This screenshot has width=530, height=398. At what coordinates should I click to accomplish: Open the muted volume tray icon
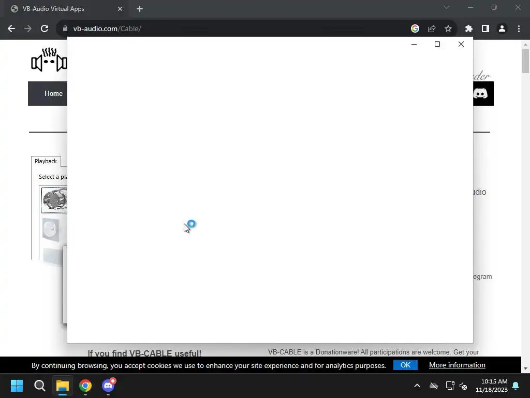coord(463,386)
